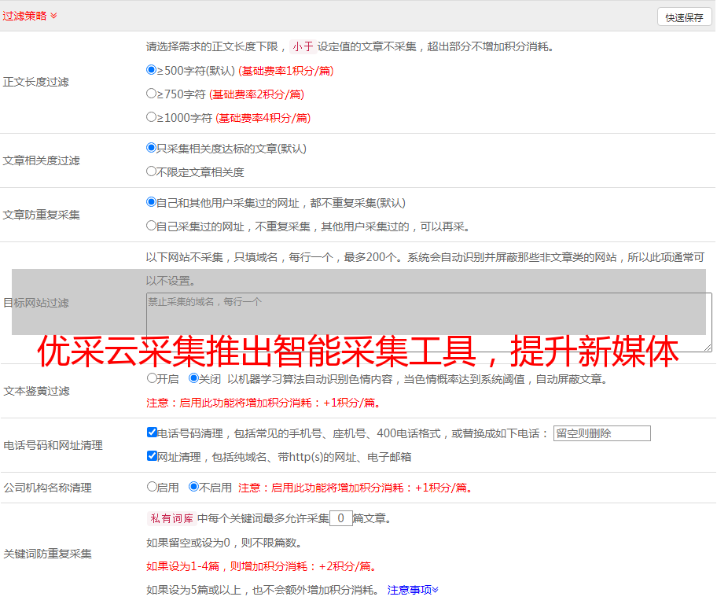Toggle the 电话号码清理 checkbox
The height and width of the screenshot is (604, 717).
click(153, 433)
